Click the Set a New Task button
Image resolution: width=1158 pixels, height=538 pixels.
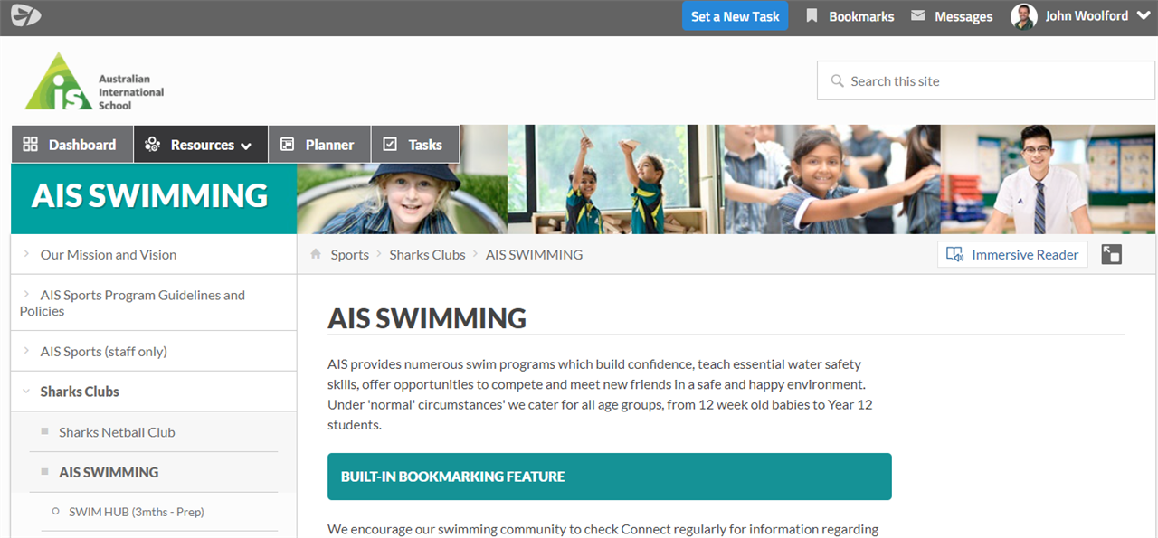(735, 16)
